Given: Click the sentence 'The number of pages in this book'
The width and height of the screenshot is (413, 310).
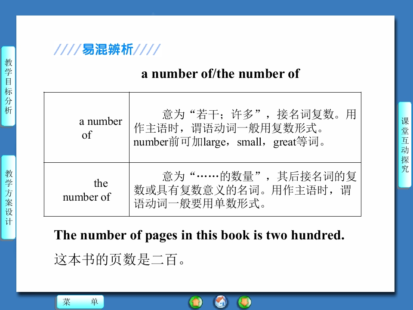Looking at the screenshot, I should [x=199, y=235].
